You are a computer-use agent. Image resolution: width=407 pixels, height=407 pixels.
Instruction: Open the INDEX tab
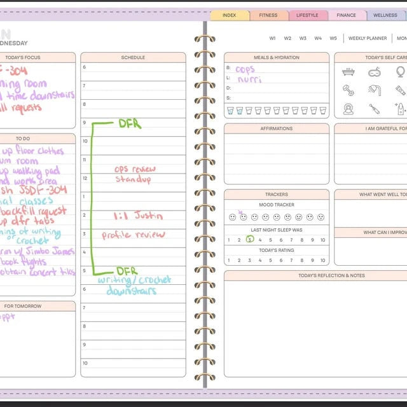pos(230,15)
